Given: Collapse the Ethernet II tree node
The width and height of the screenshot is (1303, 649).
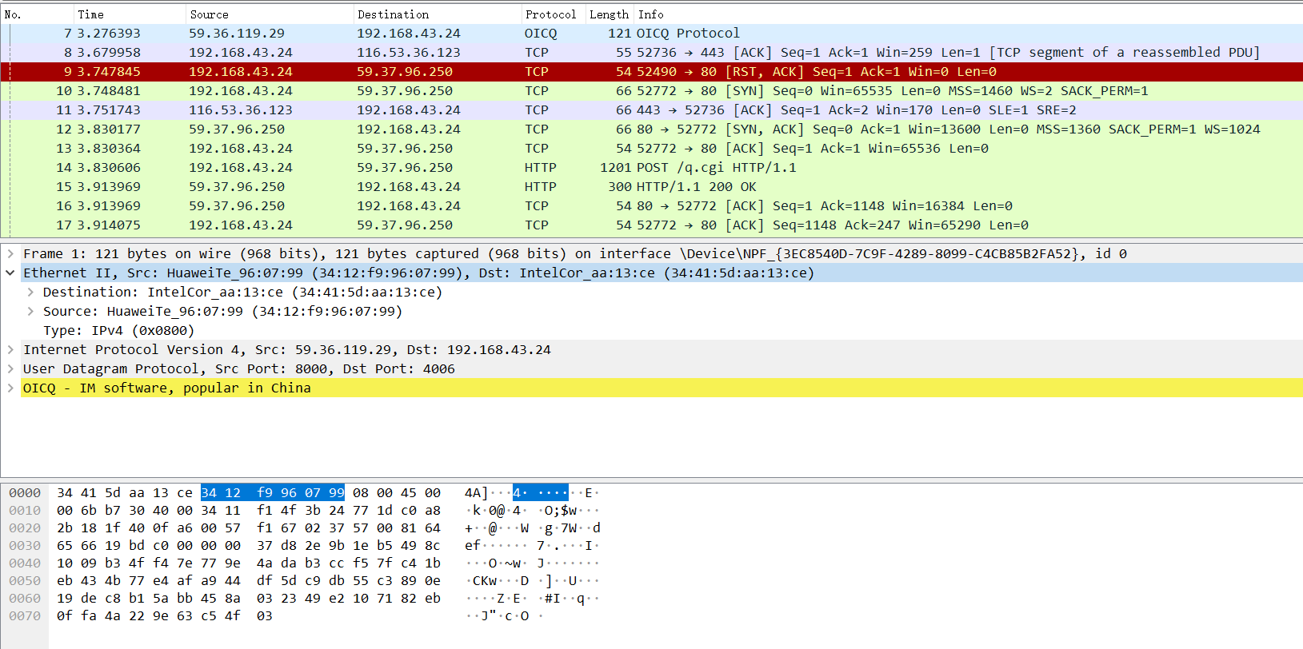Looking at the screenshot, I should [x=10, y=273].
